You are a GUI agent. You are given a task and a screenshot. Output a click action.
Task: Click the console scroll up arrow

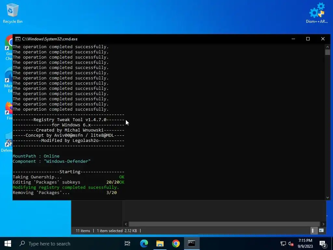coord(327,47)
